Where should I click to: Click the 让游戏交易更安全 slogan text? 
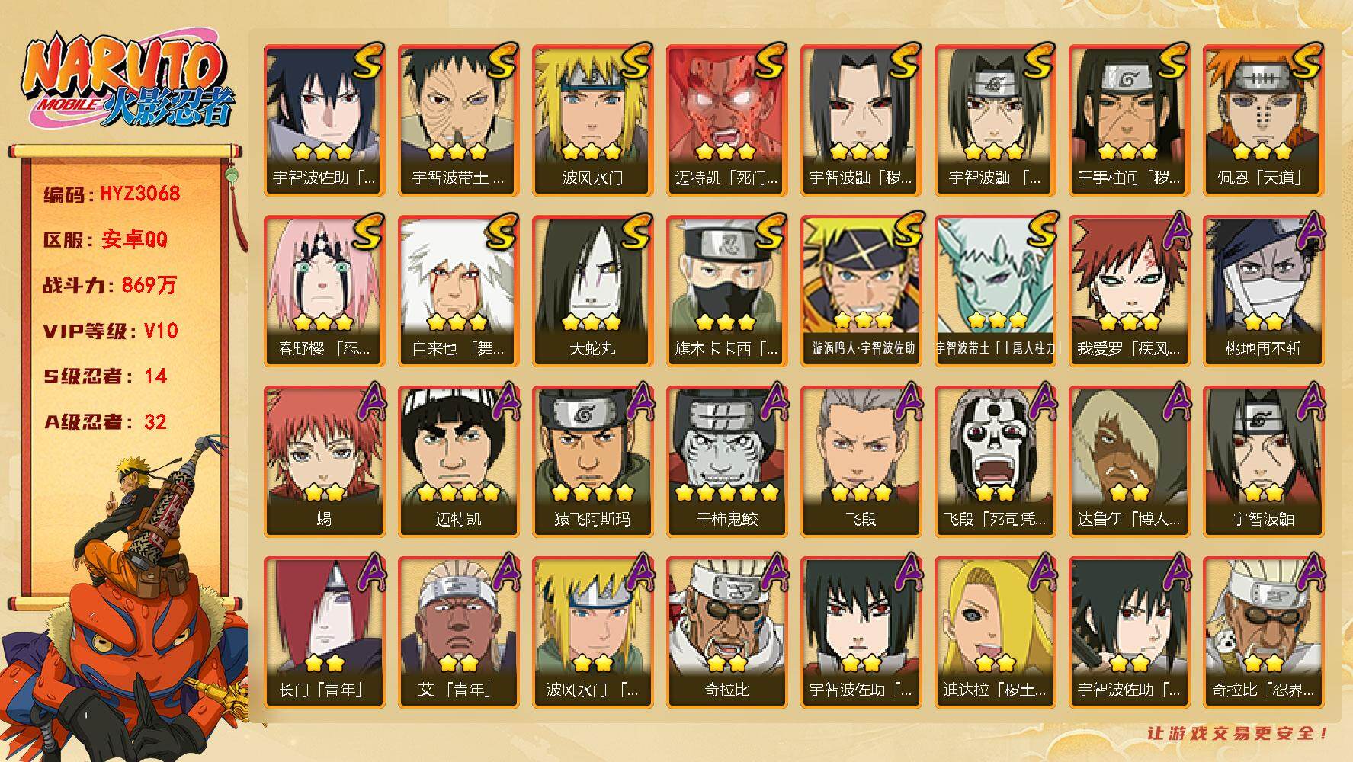coord(1238,733)
